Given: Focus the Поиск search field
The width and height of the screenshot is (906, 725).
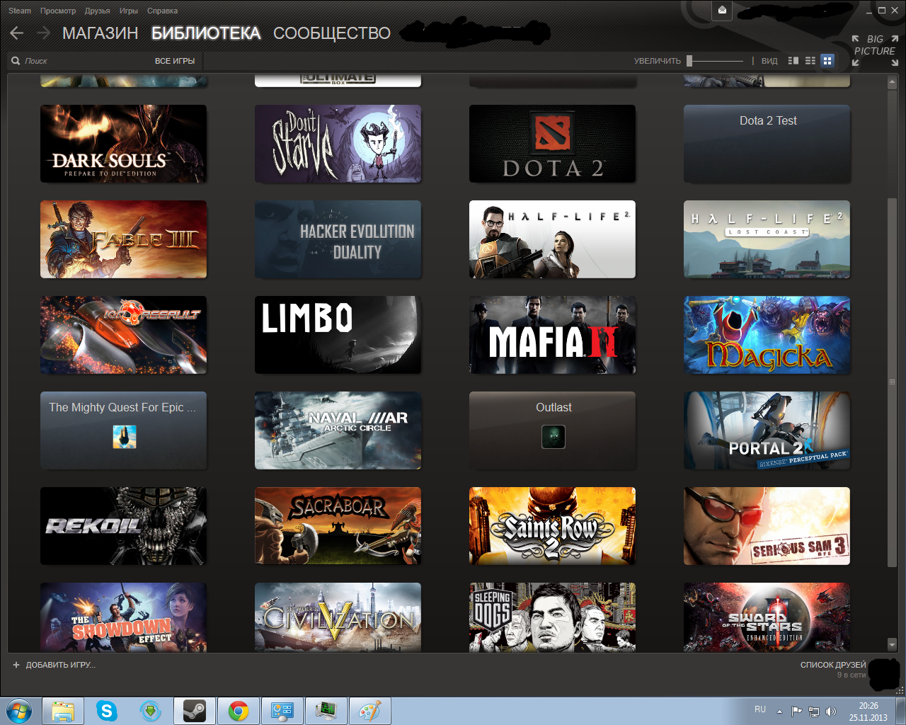Looking at the screenshot, I should click(x=78, y=61).
